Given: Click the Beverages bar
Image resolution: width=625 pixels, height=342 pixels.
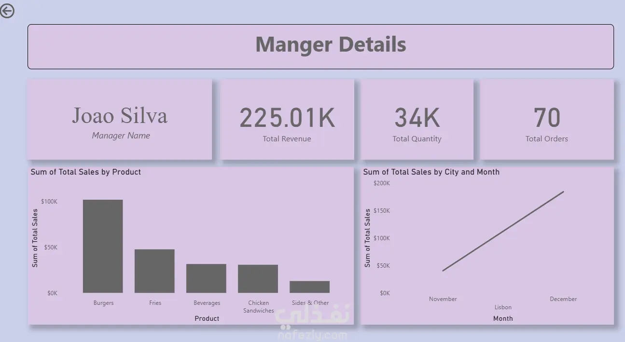Looking at the screenshot, I should click(206, 278).
